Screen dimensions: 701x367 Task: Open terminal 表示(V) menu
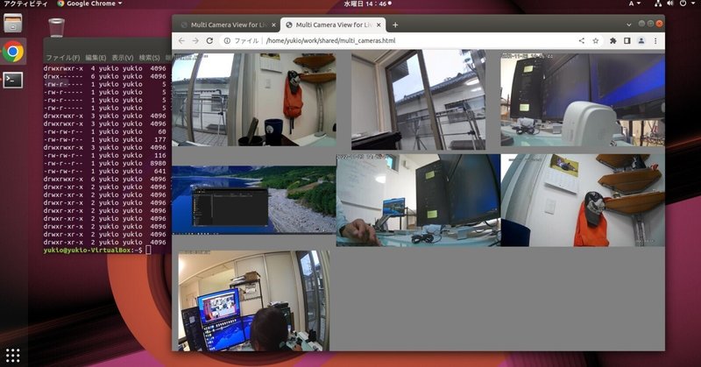point(123,58)
